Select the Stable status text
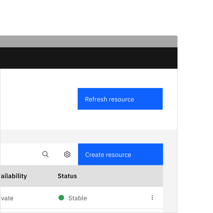The image size is (213, 213). (78, 198)
